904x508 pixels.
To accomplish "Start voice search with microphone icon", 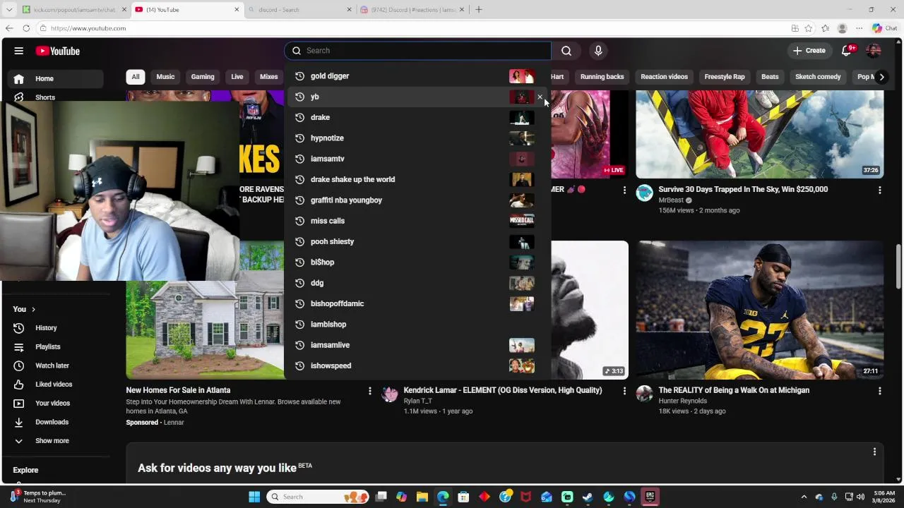I will 598,51.
